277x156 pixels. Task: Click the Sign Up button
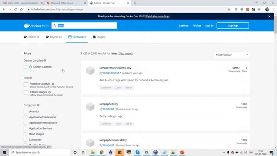pos(233,26)
